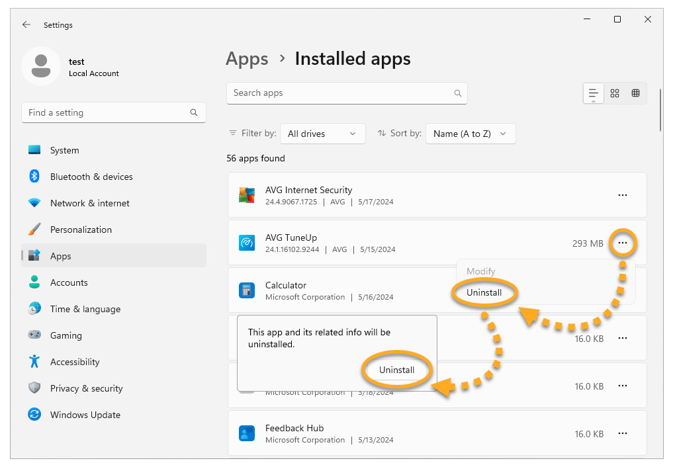Click the back arrow in Settings
The height and width of the screenshot is (467, 673).
tap(26, 24)
